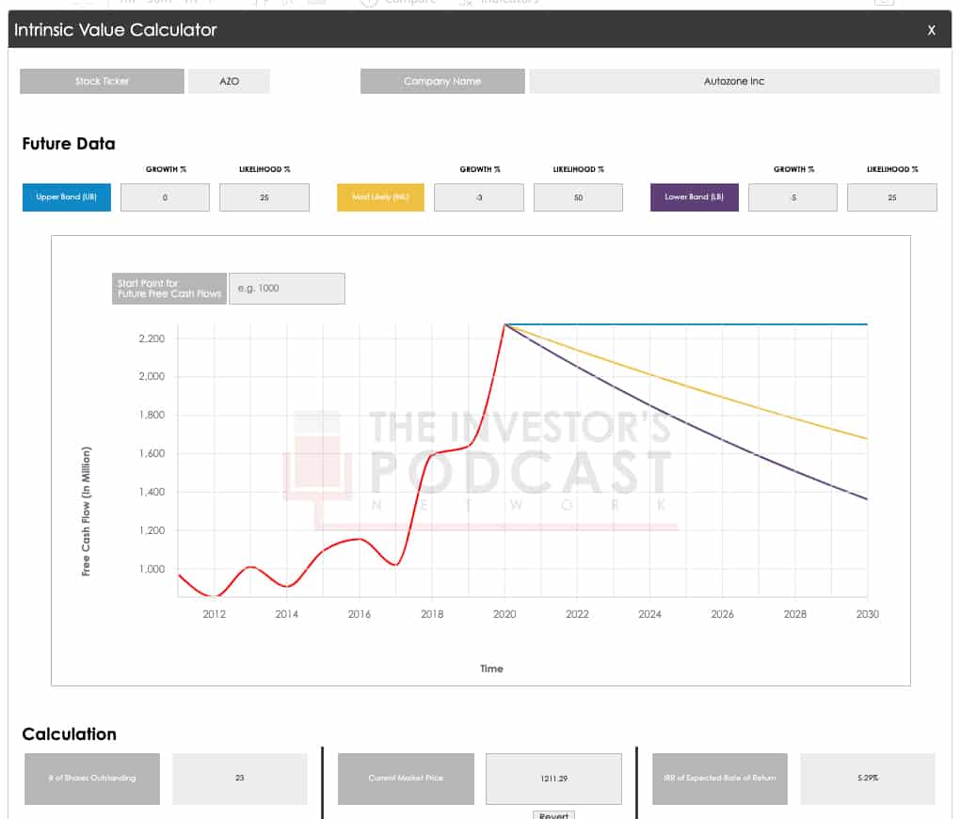Click the Free Cash Flow (In Million) axis title
961x819 pixels.
coord(86,512)
